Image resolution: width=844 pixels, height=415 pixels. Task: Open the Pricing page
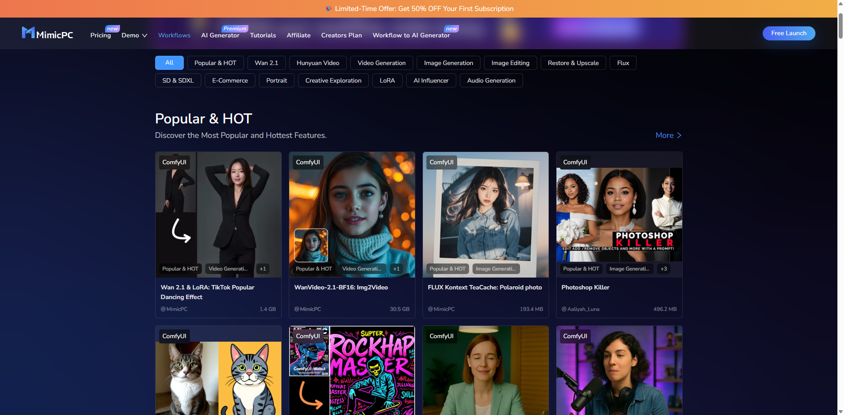point(101,35)
